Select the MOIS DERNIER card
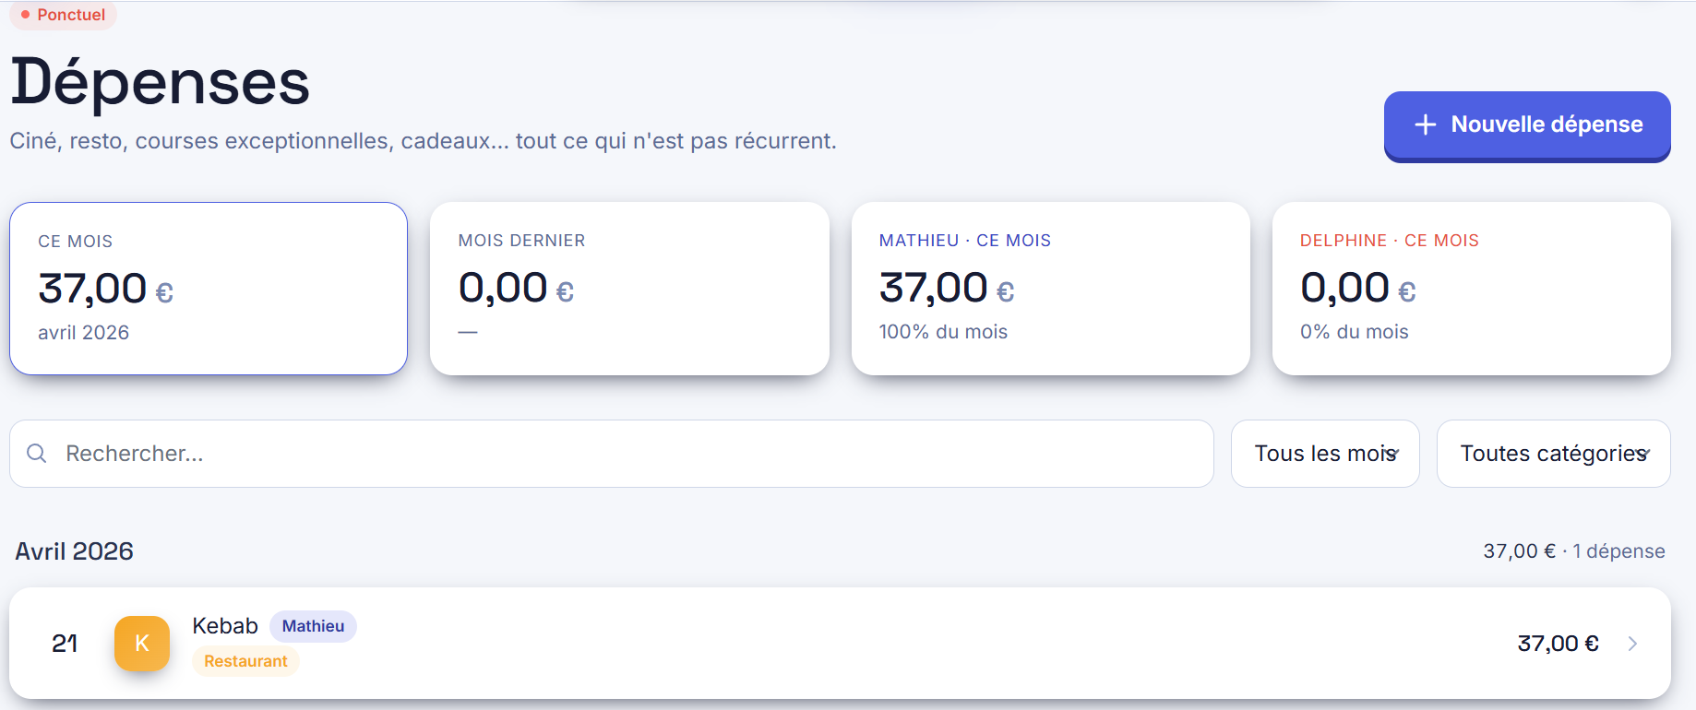 pos(629,289)
